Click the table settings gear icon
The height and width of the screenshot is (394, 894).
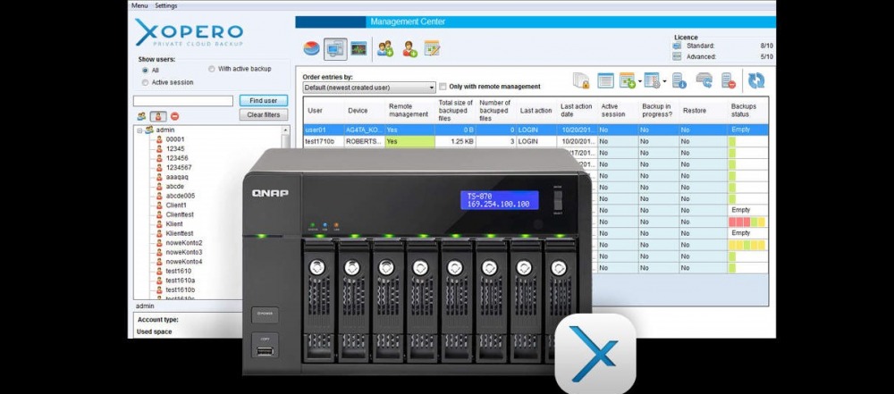(652, 80)
